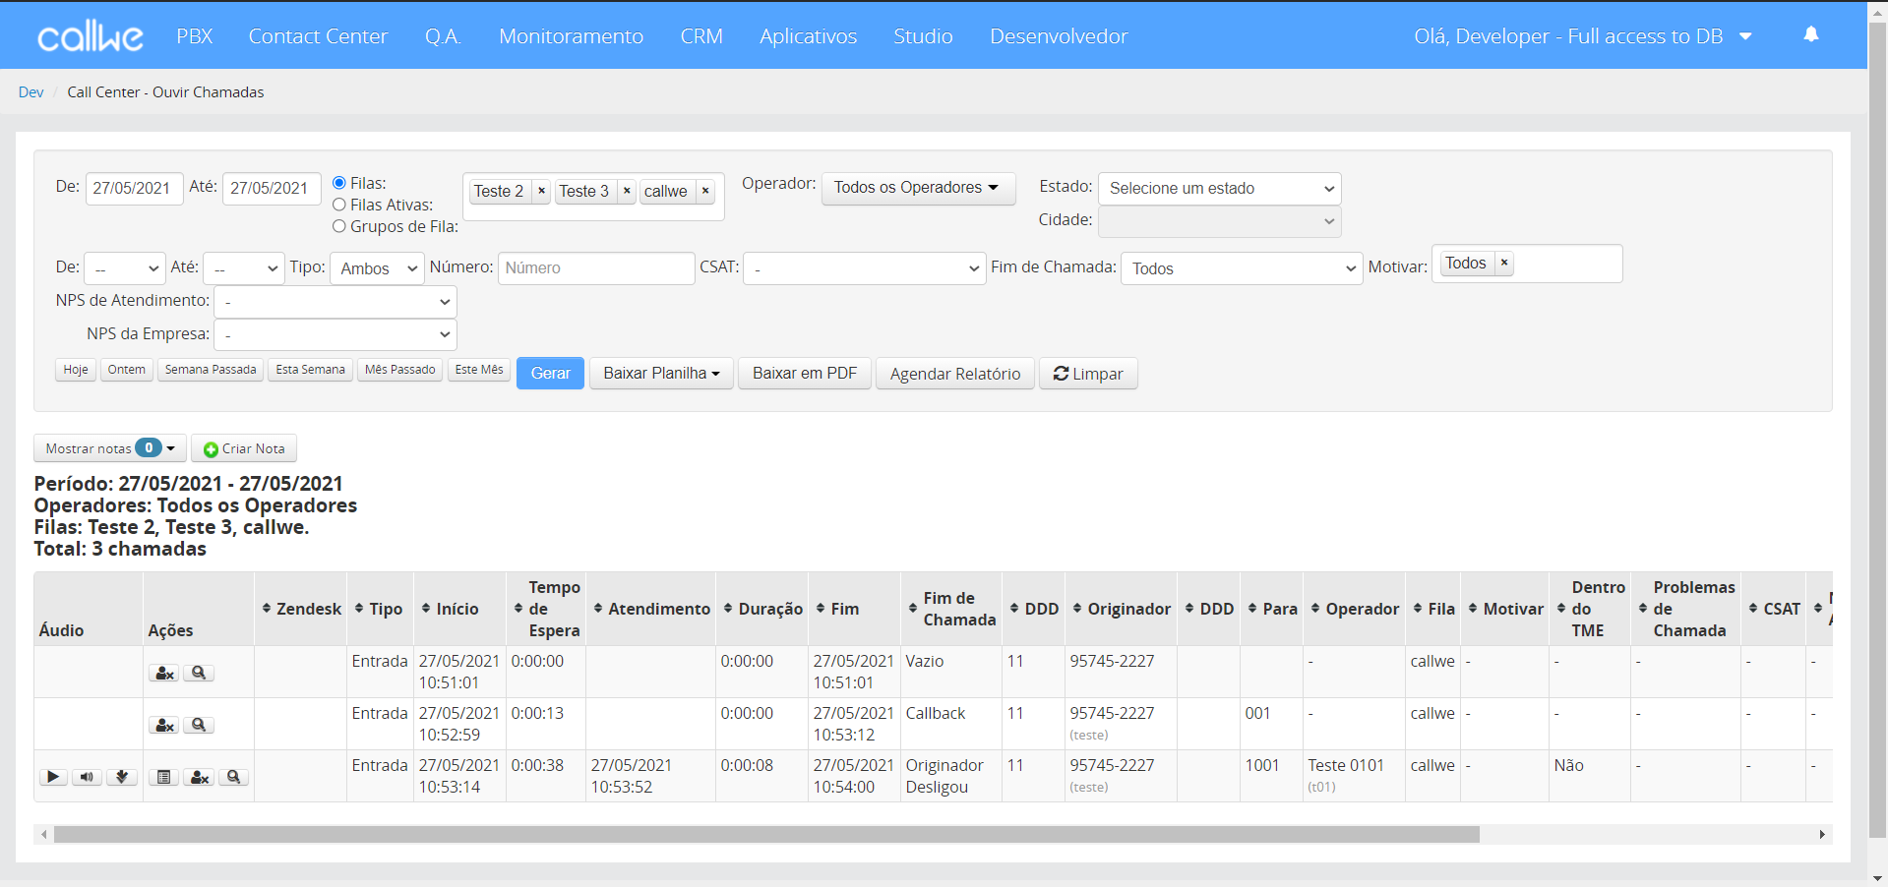Select the Grupos de Fila radio option
Screen dimensions: 1888x887
(339, 226)
